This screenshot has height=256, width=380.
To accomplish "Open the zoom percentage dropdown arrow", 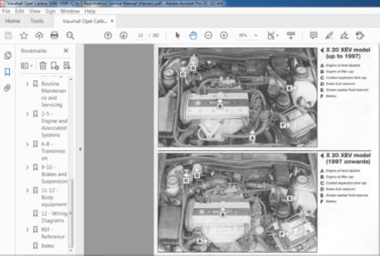I will (256, 36).
